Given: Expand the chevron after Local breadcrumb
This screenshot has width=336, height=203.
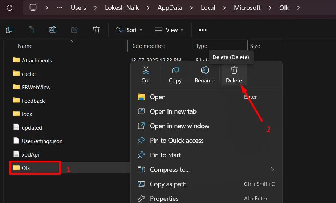Looking at the screenshot, I should 224,8.
